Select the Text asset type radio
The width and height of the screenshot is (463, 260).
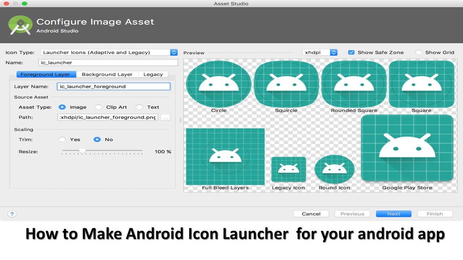pyautogui.click(x=139, y=107)
